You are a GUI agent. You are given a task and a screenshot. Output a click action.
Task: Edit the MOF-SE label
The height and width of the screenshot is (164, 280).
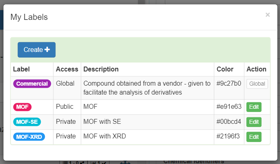click(x=254, y=122)
